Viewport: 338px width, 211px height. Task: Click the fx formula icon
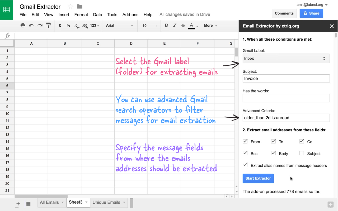[x=7, y=36]
